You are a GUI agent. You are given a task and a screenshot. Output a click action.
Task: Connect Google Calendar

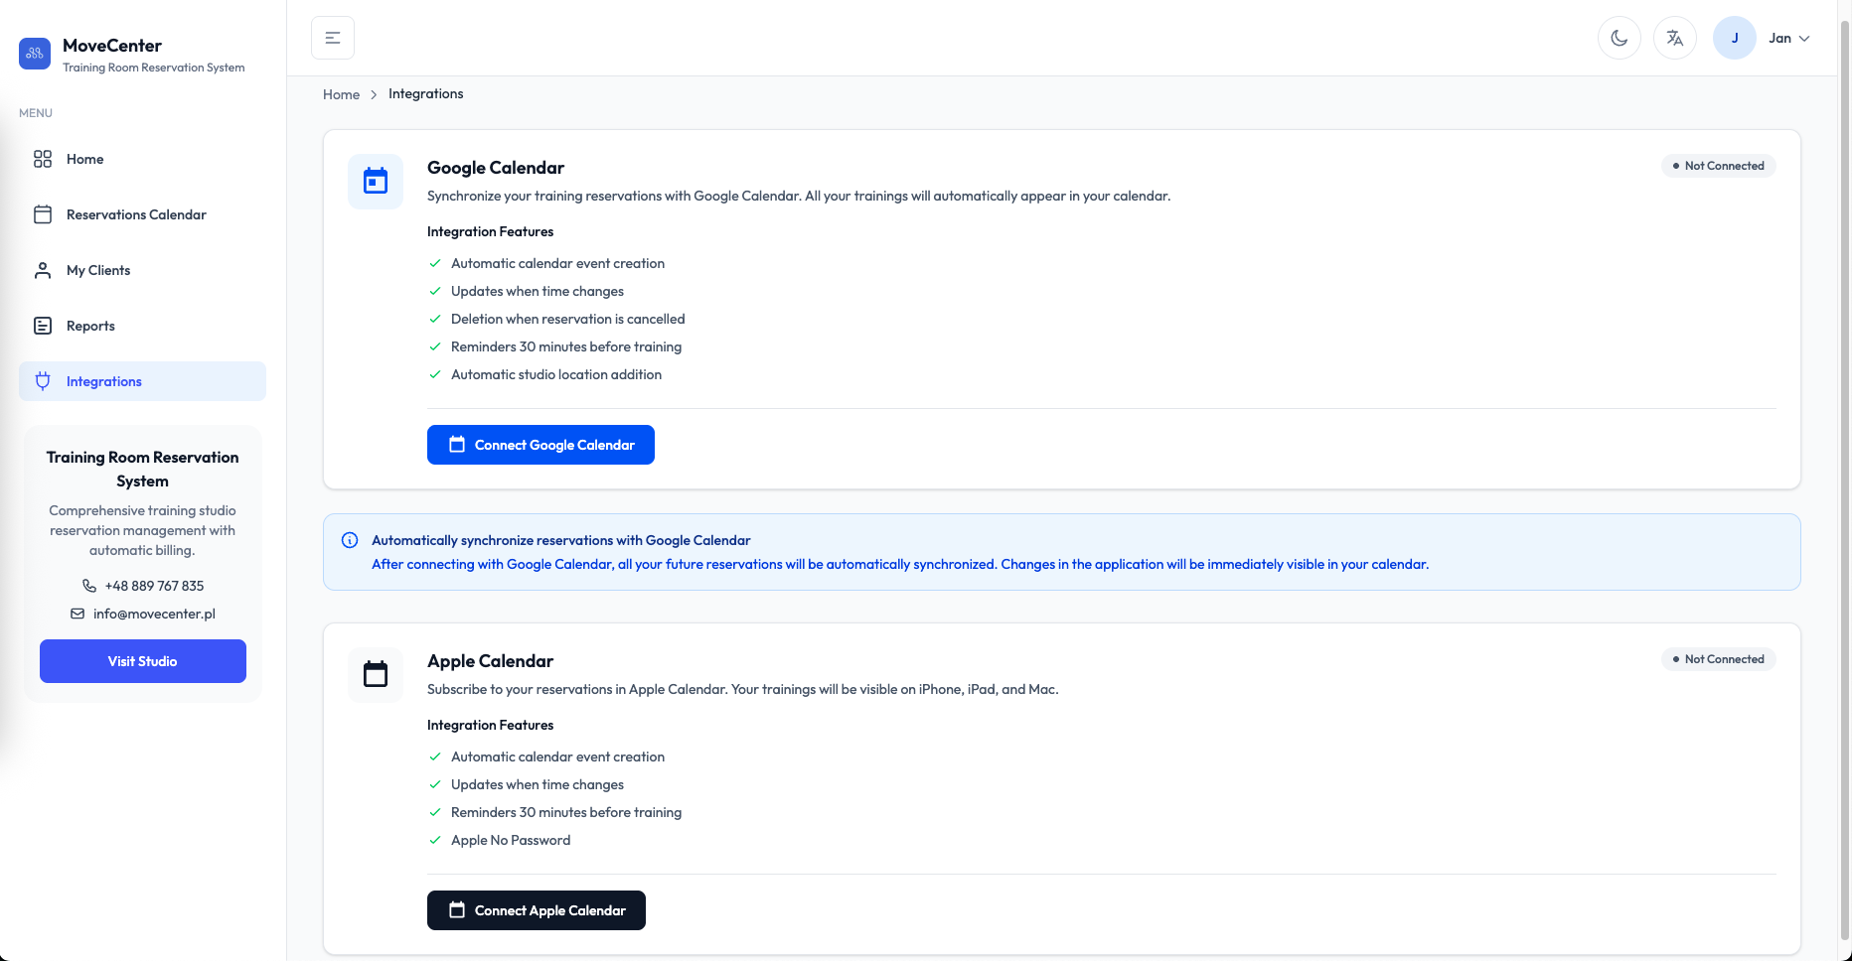(540, 445)
